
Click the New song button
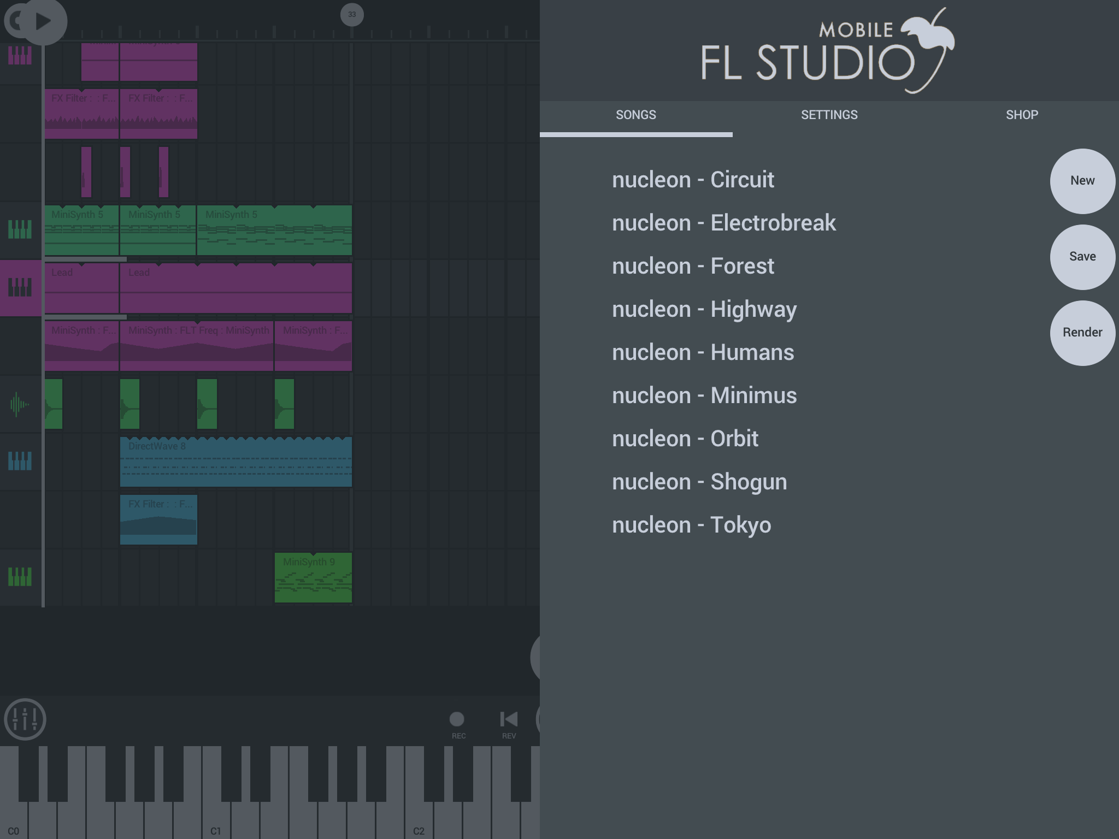tap(1082, 181)
